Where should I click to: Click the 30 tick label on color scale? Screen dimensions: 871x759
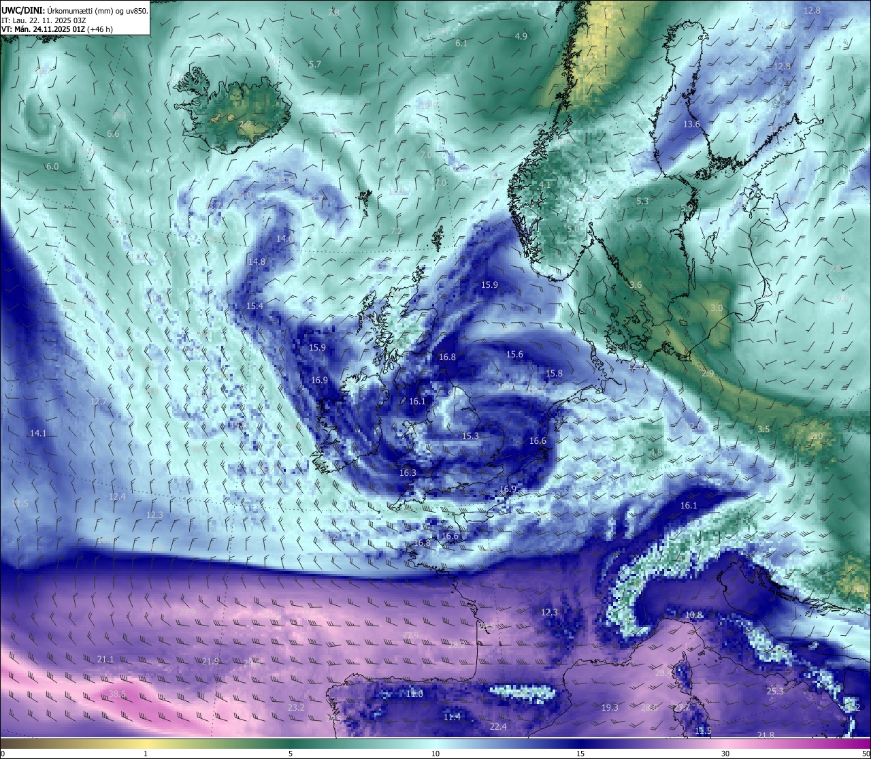coord(725,754)
